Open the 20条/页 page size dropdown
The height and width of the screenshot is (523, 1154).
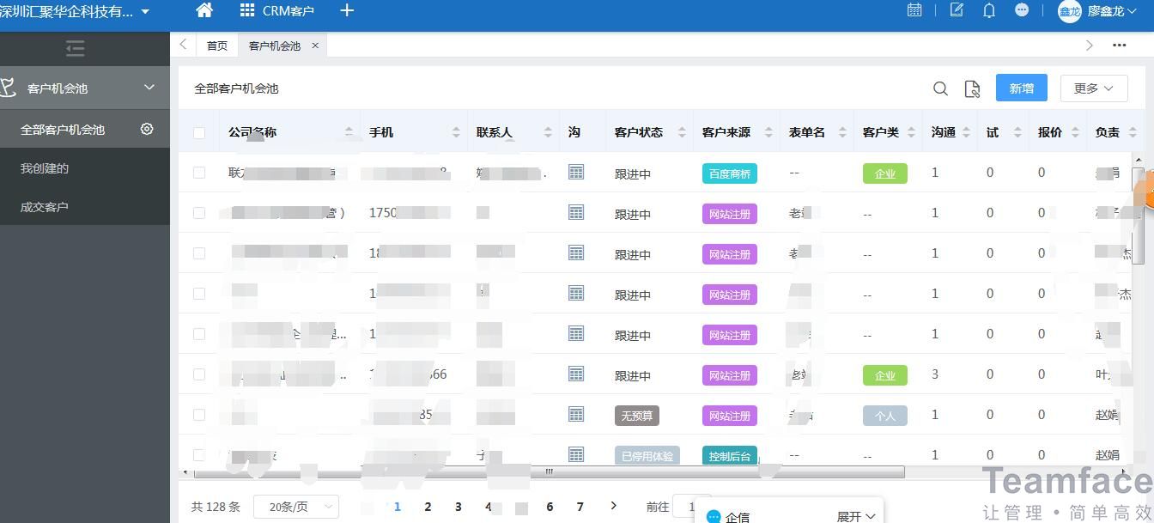pyautogui.click(x=296, y=507)
